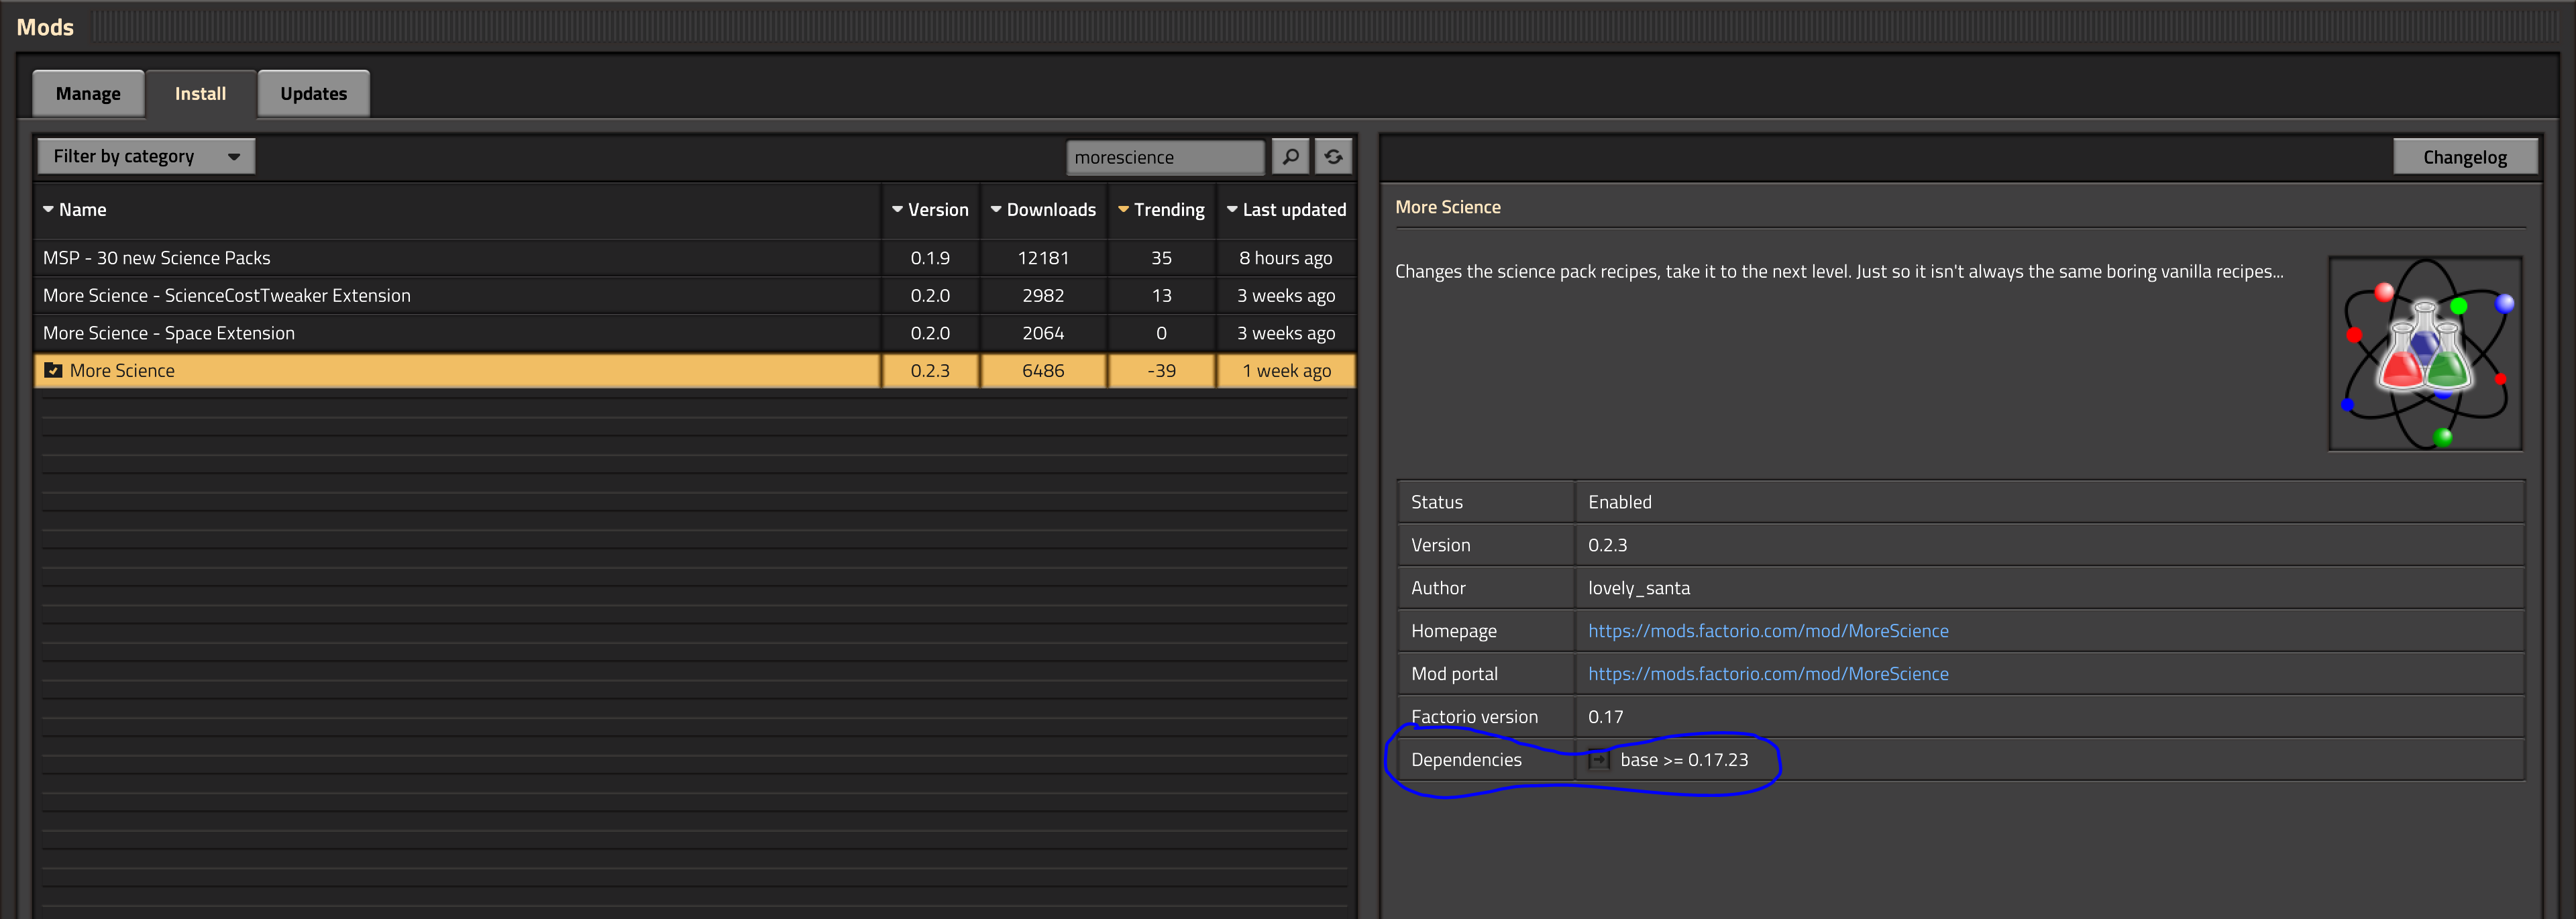Click the mod description text

tap(1839, 271)
